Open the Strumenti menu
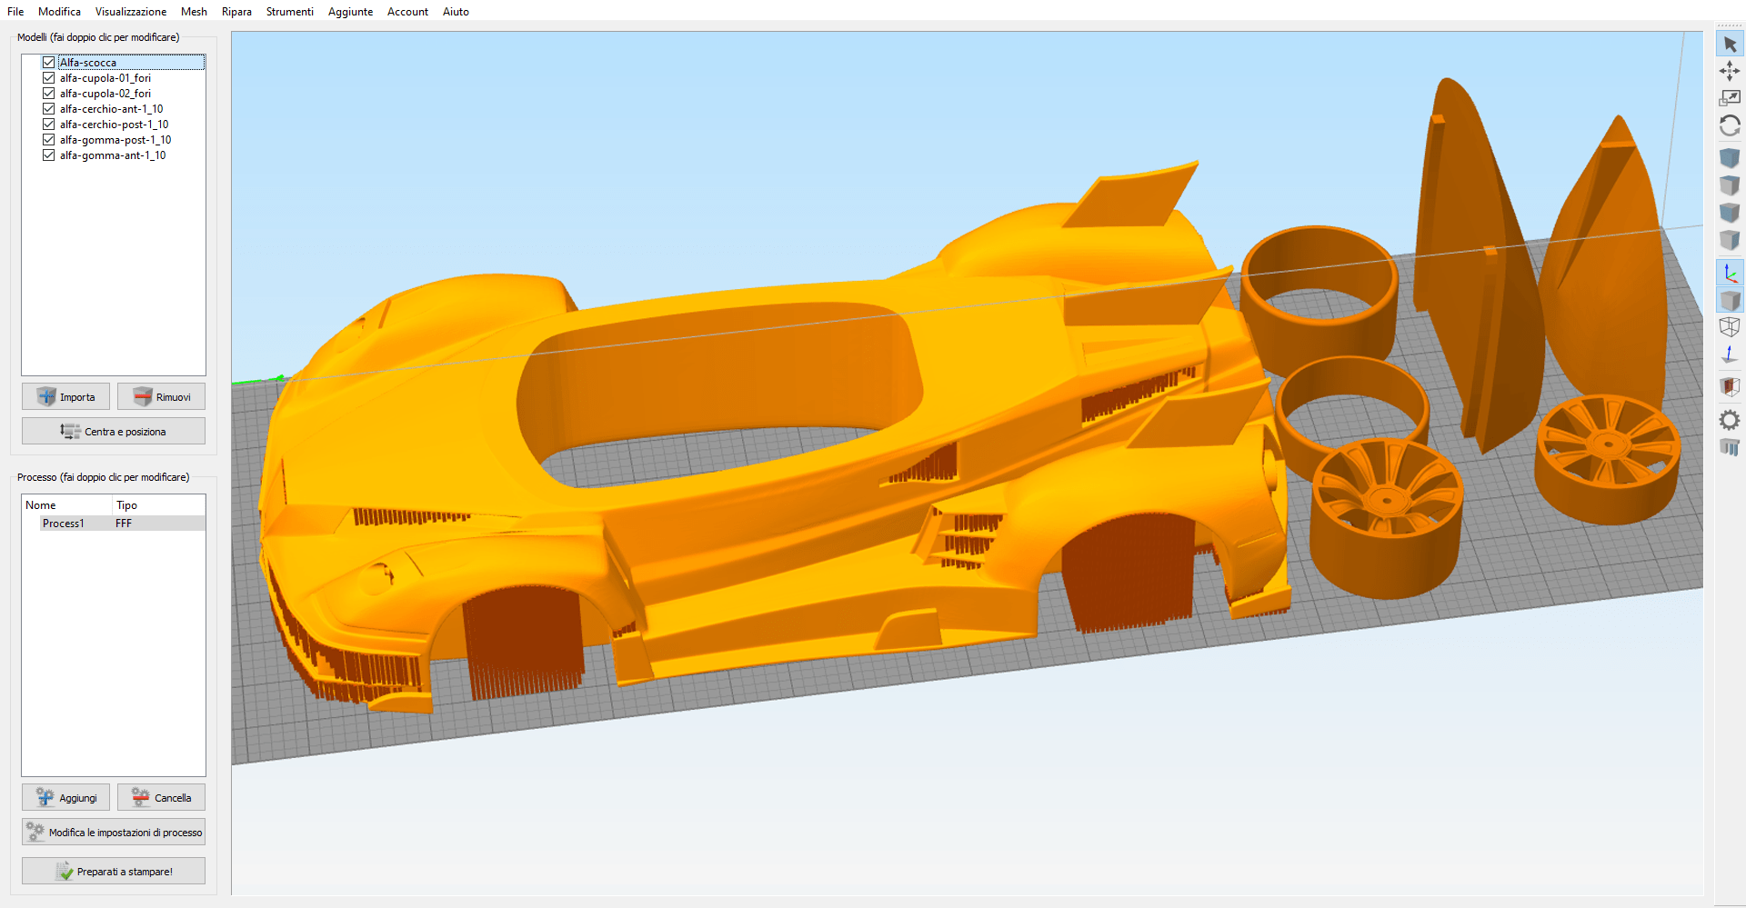 tap(289, 12)
